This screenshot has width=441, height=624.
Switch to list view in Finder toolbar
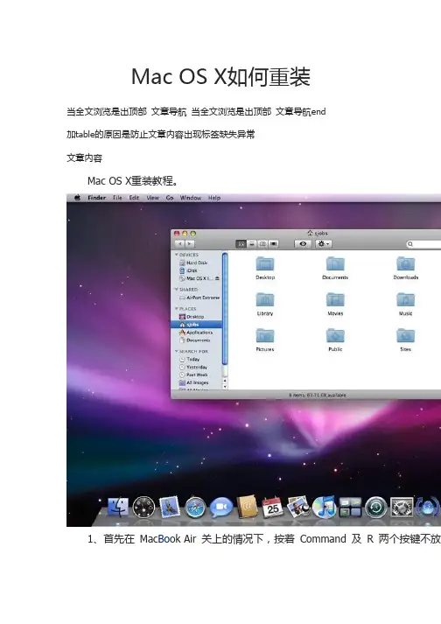252,243
